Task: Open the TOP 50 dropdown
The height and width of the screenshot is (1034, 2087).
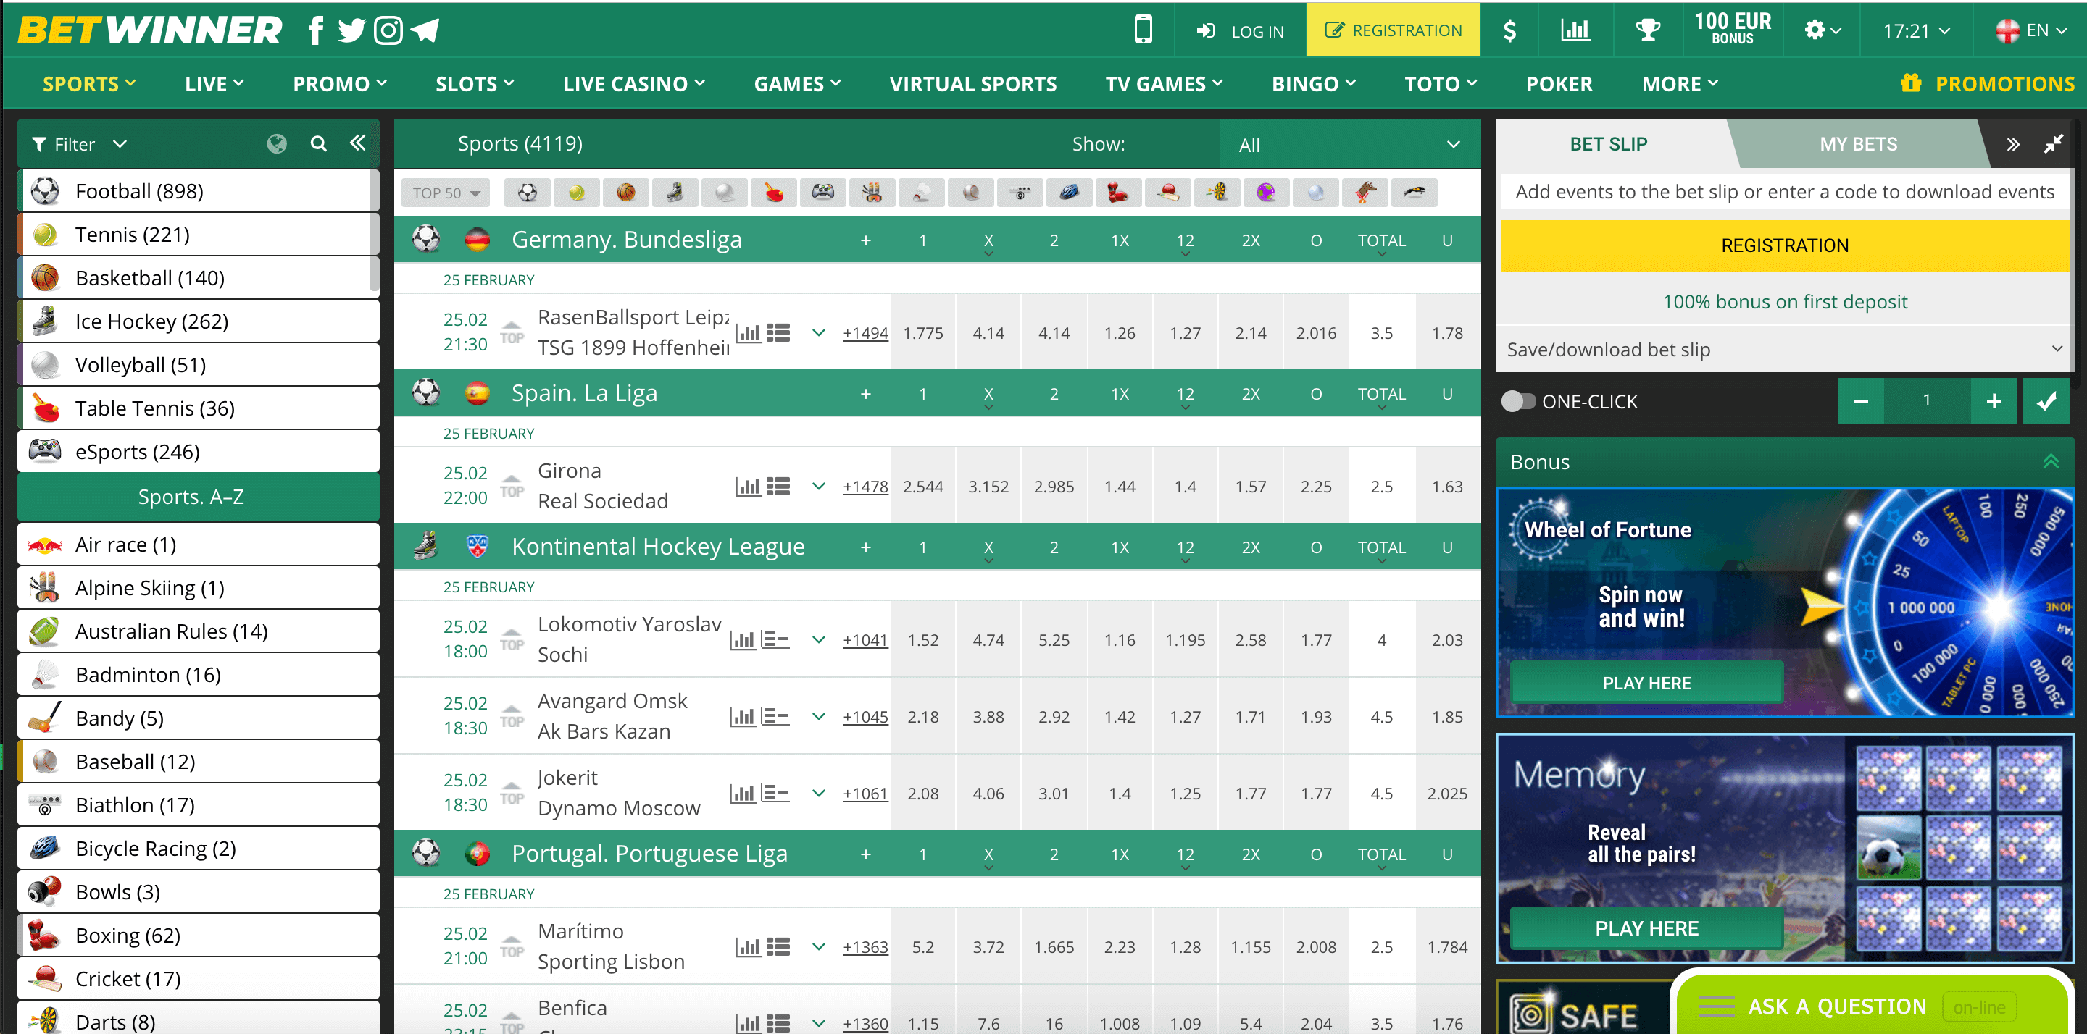Action: tap(446, 193)
